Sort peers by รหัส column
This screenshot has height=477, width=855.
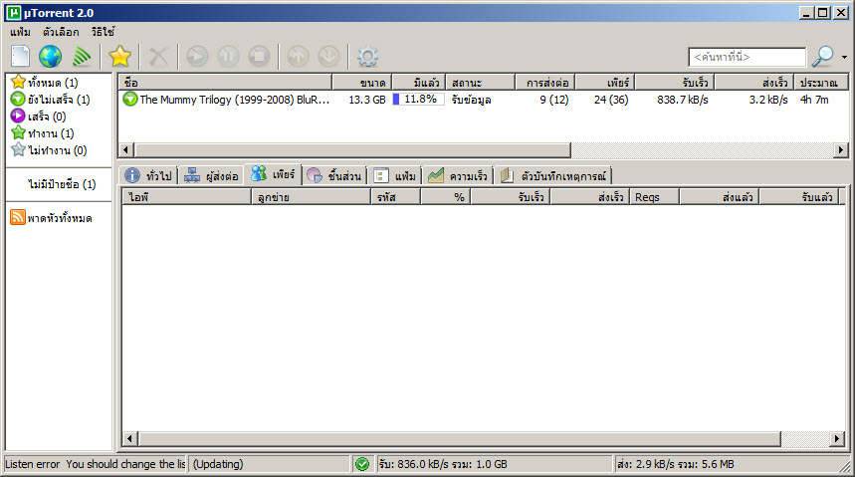[395, 197]
